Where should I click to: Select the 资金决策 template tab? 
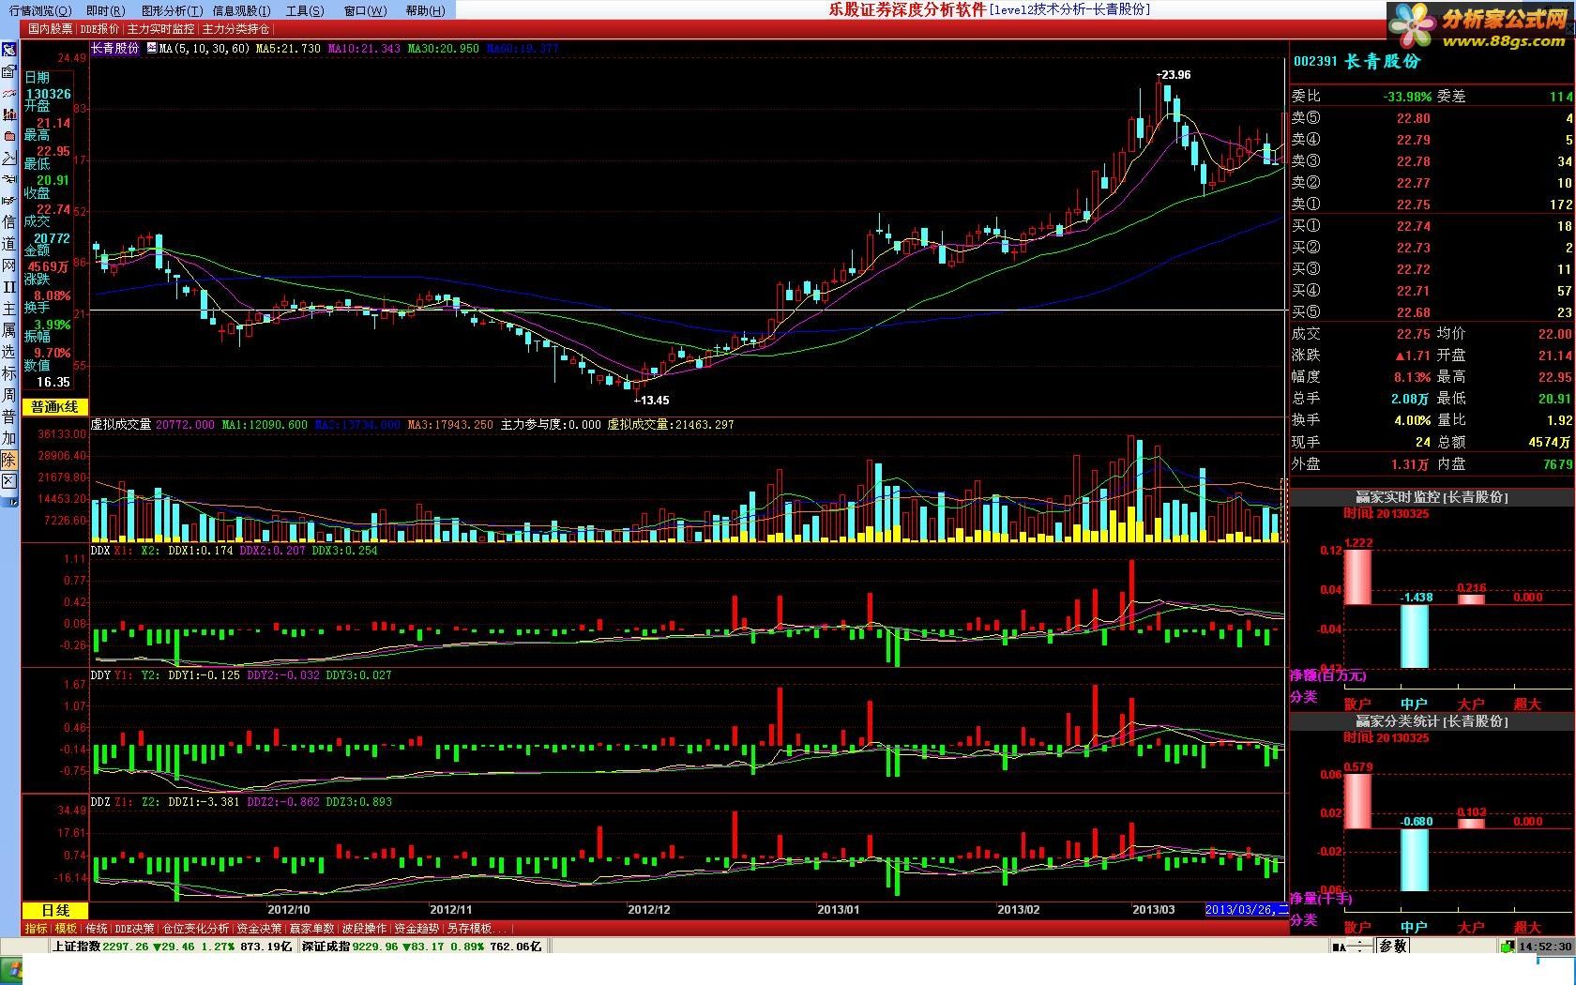point(259,929)
